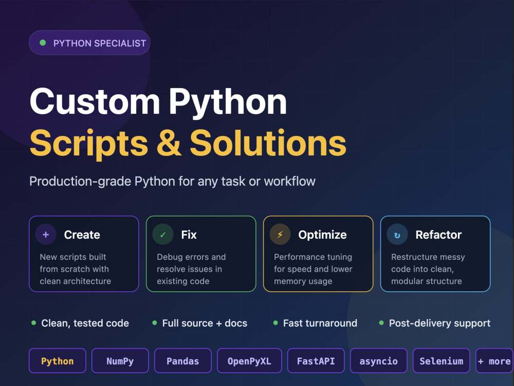This screenshot has height=386, width=514.
Task: Select the NumPy tech tag
Action: coord(120,361)
